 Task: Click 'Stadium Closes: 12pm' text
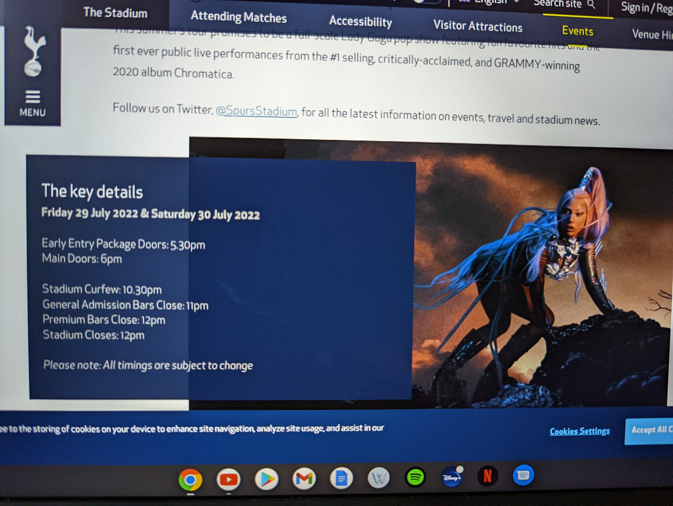(94, 335)
